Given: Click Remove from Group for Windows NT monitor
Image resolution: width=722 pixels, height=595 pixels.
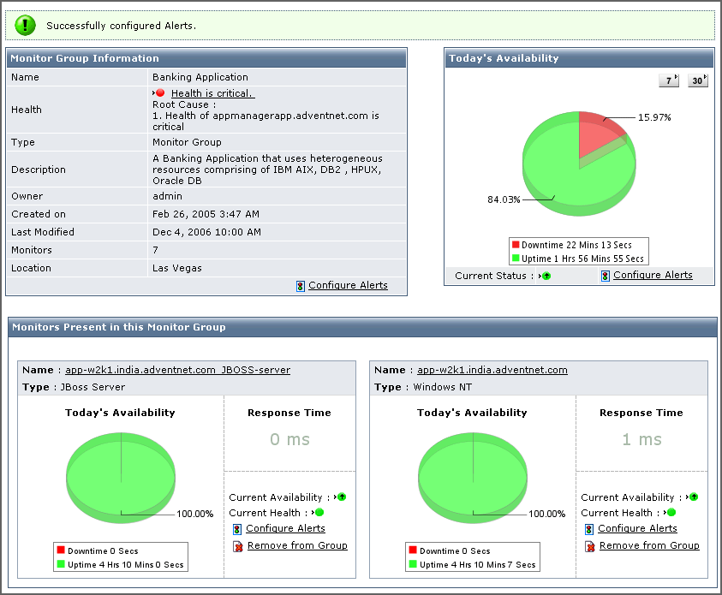Looking at the screenshot, I should click(x=649, y=545).
